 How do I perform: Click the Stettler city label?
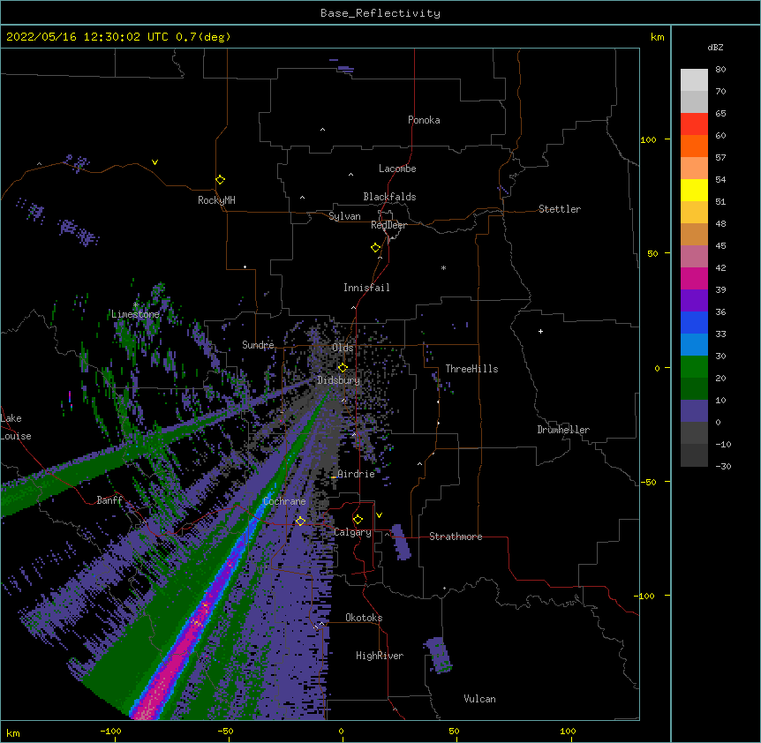point(560,209)
